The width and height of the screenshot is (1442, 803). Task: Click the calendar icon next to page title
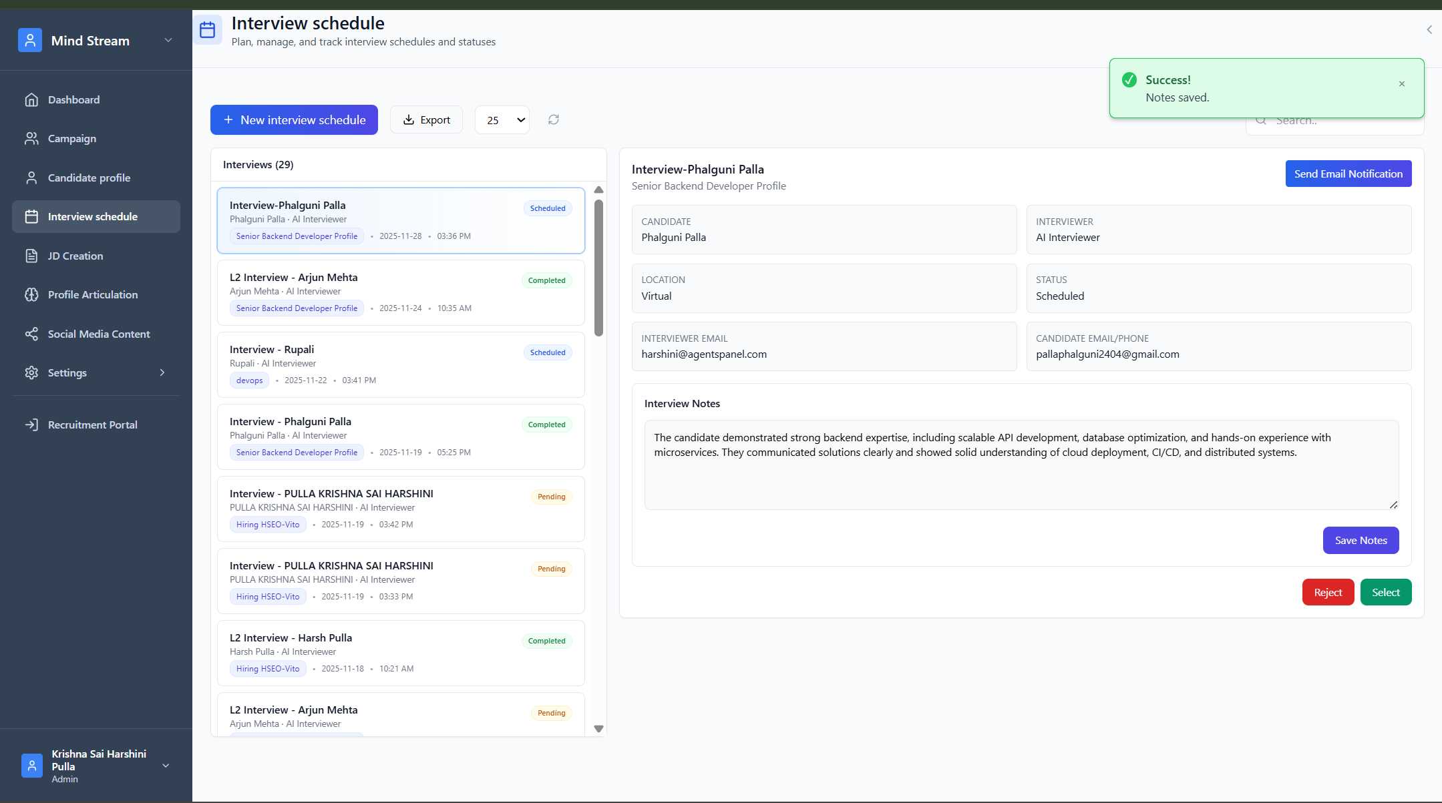pos(208,30)
